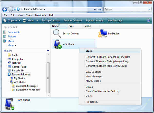Click the blue help question icon
Viewport: 154px width, 113px height.
click(149, 21)
